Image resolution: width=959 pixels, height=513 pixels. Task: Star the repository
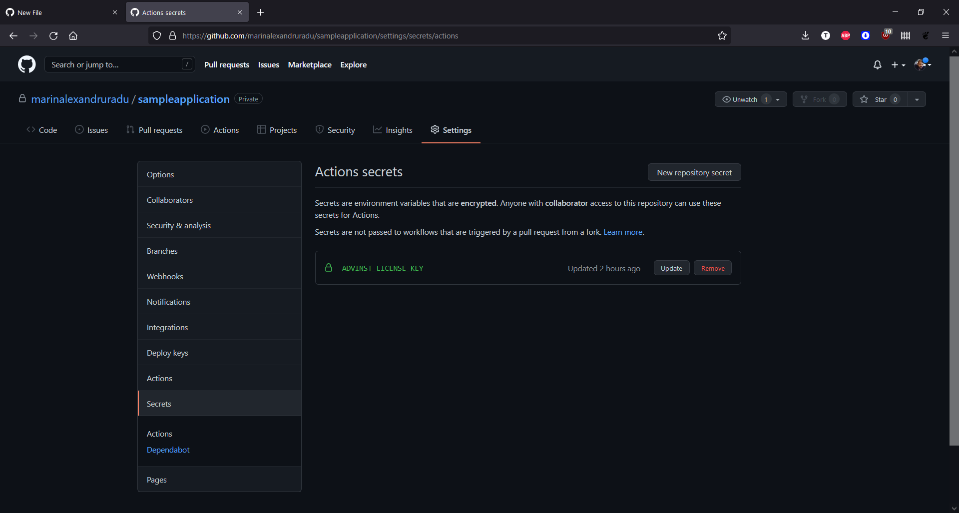pos(880,99)
